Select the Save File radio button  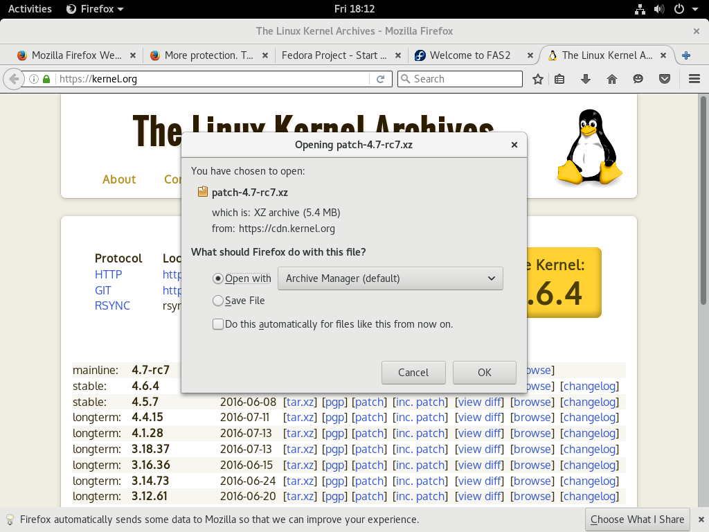pos(218,301)
